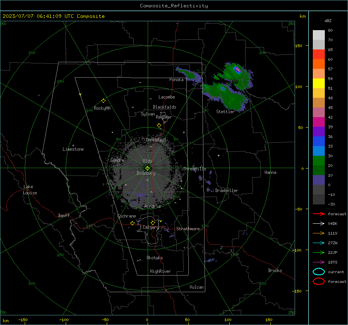The width and height of the screenshot is (348, 325).
Task: Select the bright green 20-30 dBZ swatch
Action: tap(319, 160)
